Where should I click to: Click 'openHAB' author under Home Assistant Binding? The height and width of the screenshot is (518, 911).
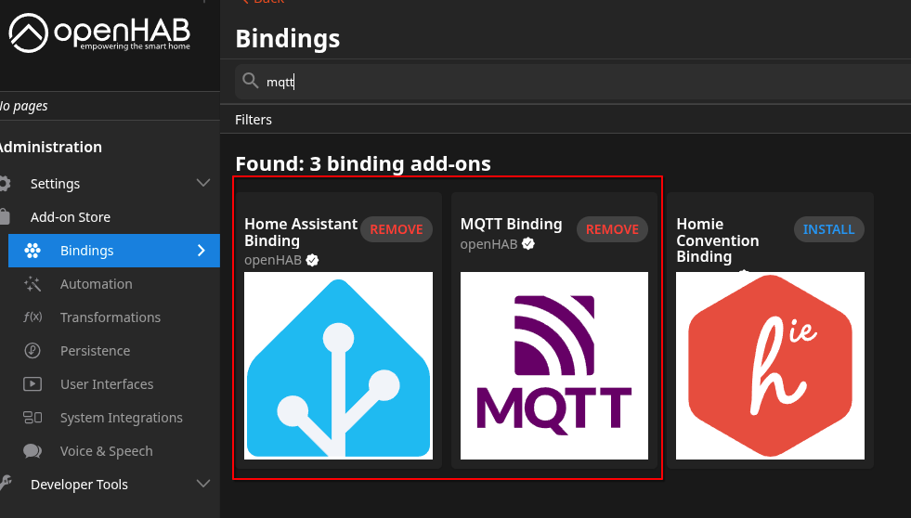[273, 260]
